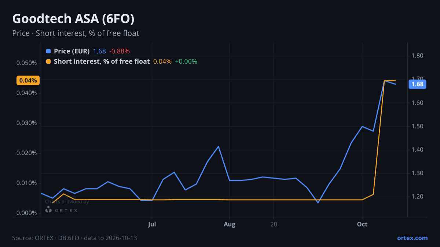Viewport: 440px width, 247px height.
Task: Click the blue 1.68 price axis badge
Action: (417, 84)
